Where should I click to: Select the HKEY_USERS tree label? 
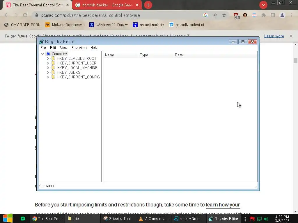[x=69, y=72]
